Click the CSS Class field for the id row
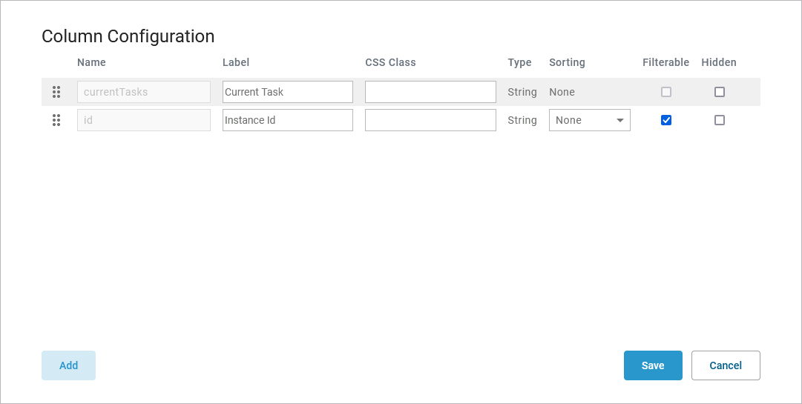 pos(430,120)
